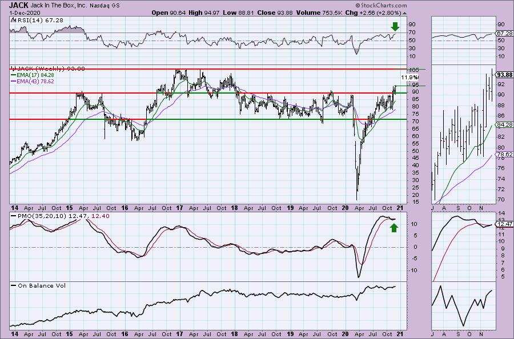Screen dimensions: 514x339
Task: Click the EMA(17) 84.28 legend entry
Action: 35,75
